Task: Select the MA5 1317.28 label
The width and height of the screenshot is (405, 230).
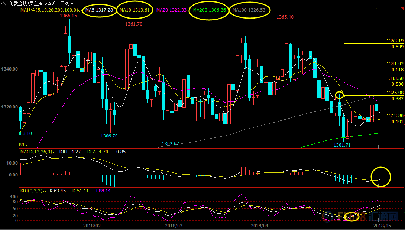Action: 99,10
